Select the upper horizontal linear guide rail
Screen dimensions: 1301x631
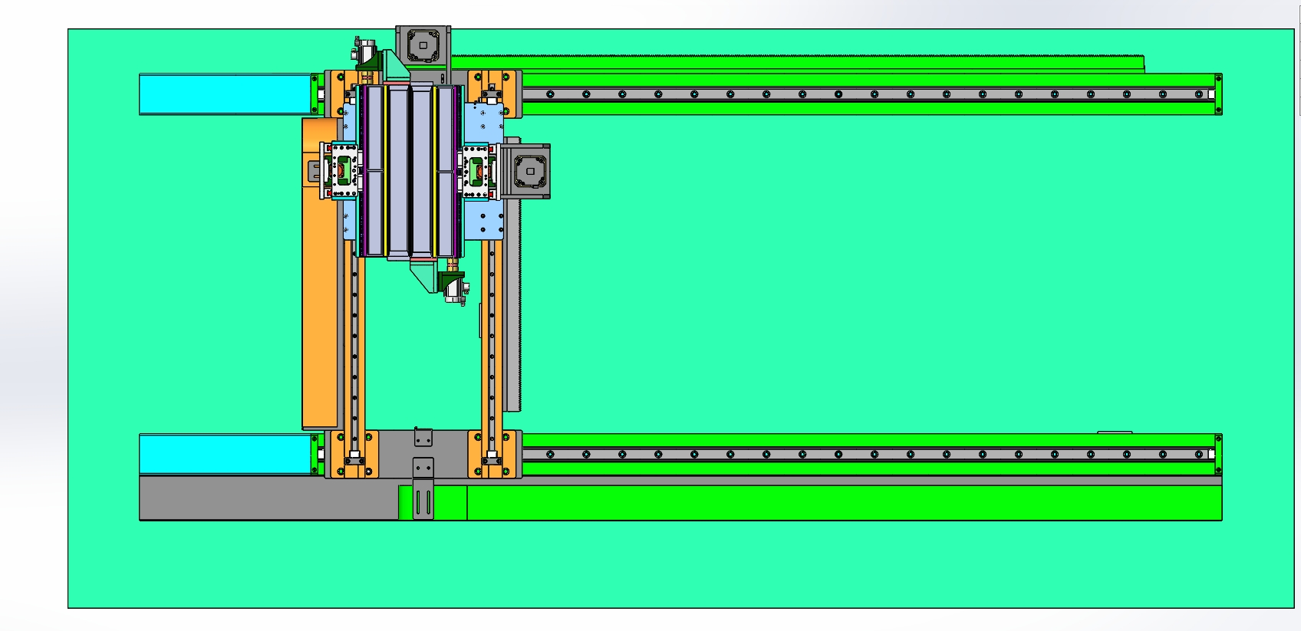(x=867, y=94)
